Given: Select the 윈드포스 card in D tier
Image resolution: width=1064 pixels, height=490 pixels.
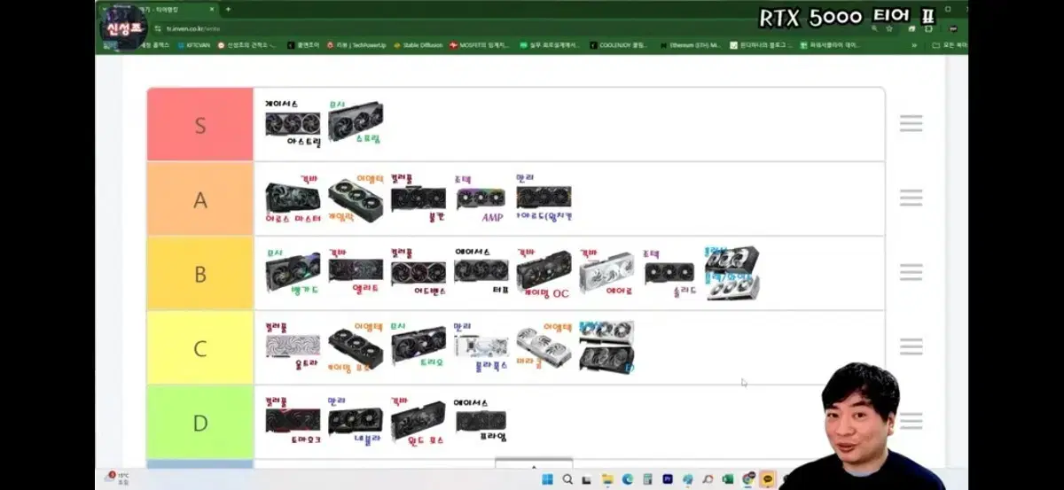Looking at the screenshot, I should 419,421.
